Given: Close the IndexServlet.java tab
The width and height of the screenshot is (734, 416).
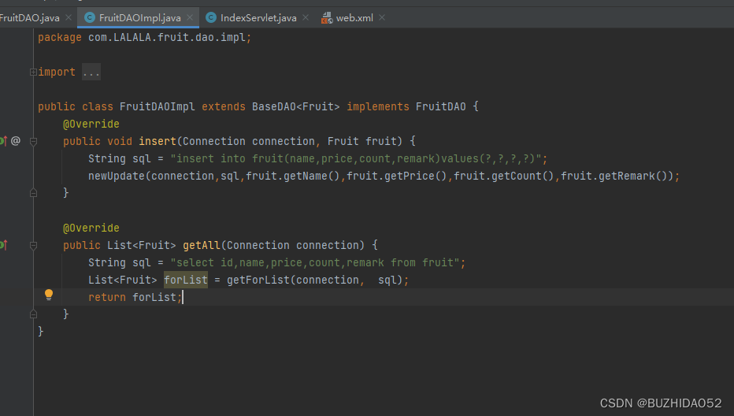Looking at the screenshot, I should click(306, 17).
